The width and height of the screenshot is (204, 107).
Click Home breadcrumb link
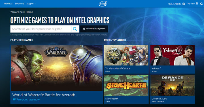(29, 12)
